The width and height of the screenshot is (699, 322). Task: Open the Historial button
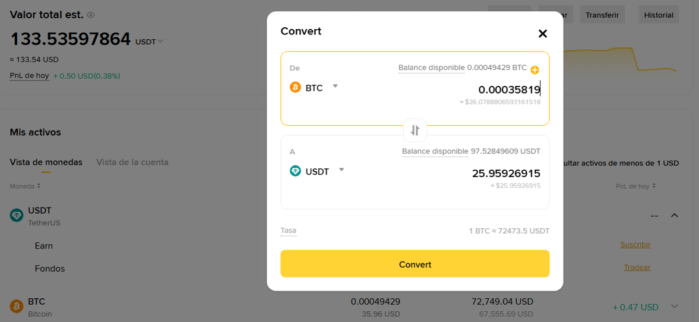point(658,15)
